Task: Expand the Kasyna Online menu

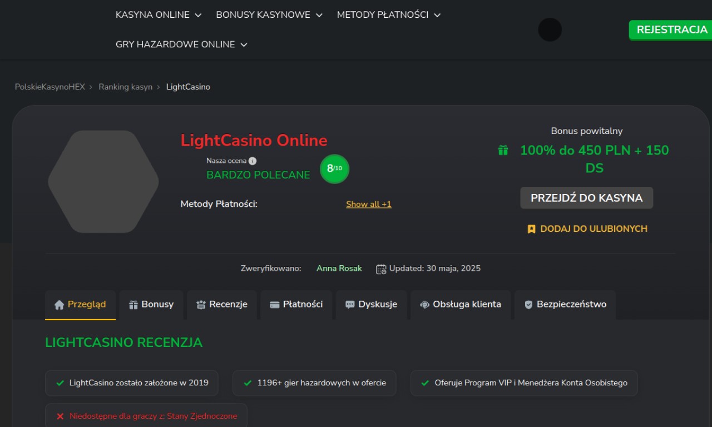Action: click(x=159, y=15)
